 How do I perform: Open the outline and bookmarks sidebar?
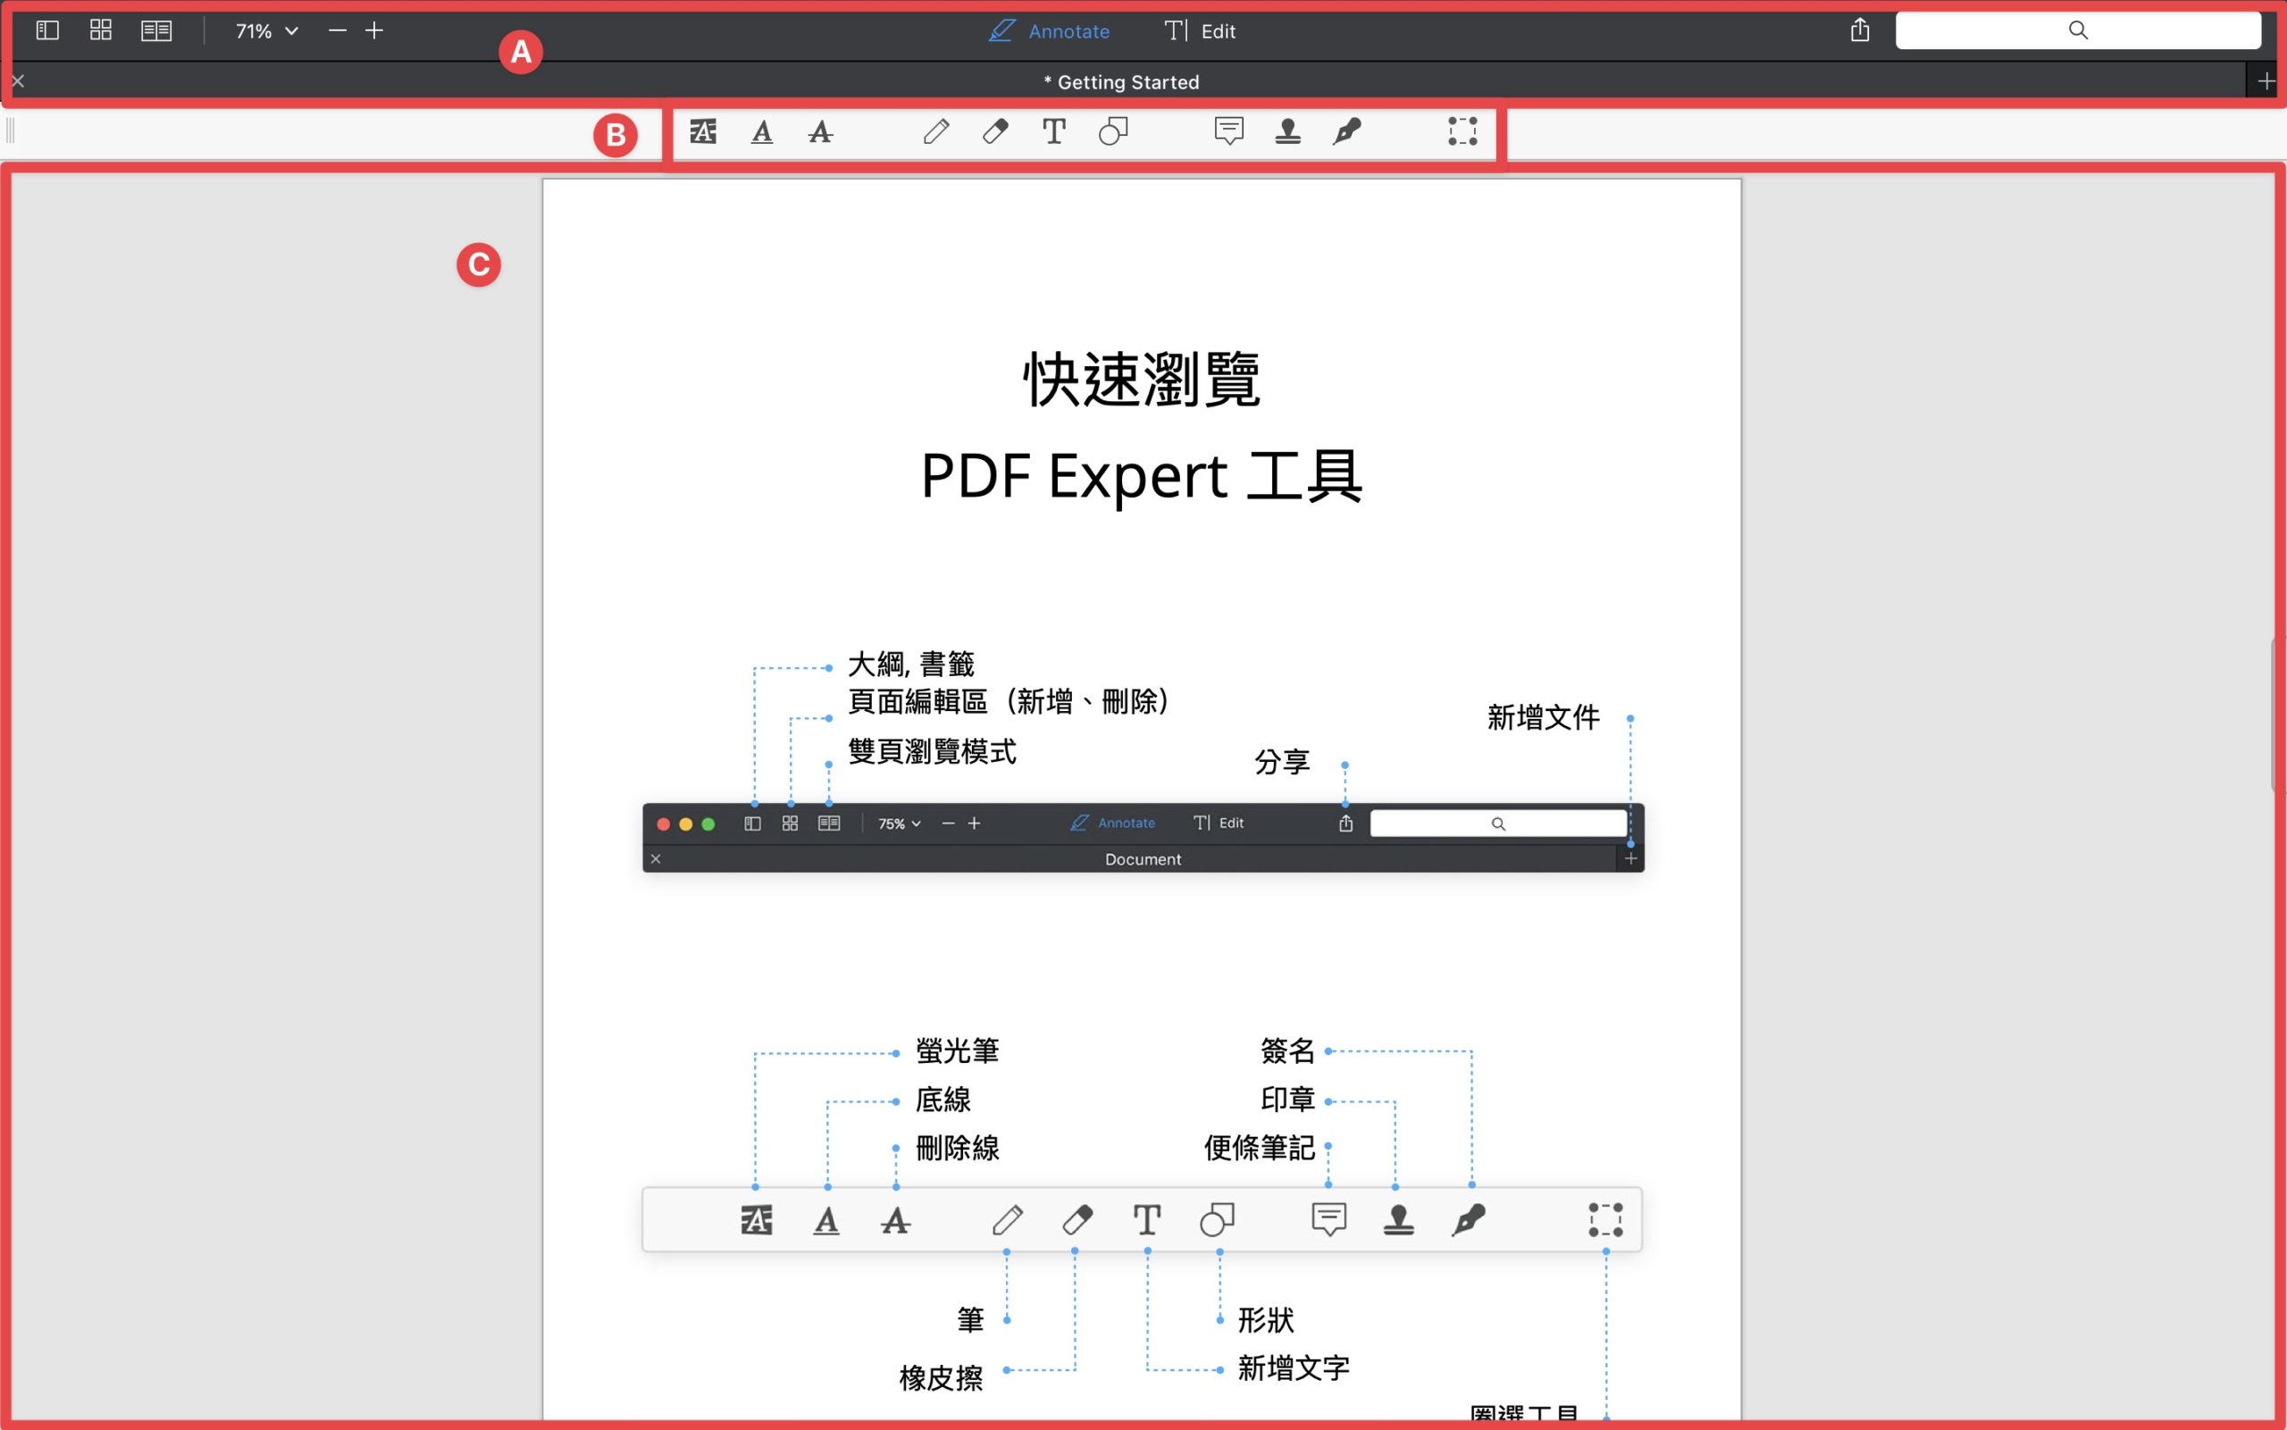pos(47,30)
